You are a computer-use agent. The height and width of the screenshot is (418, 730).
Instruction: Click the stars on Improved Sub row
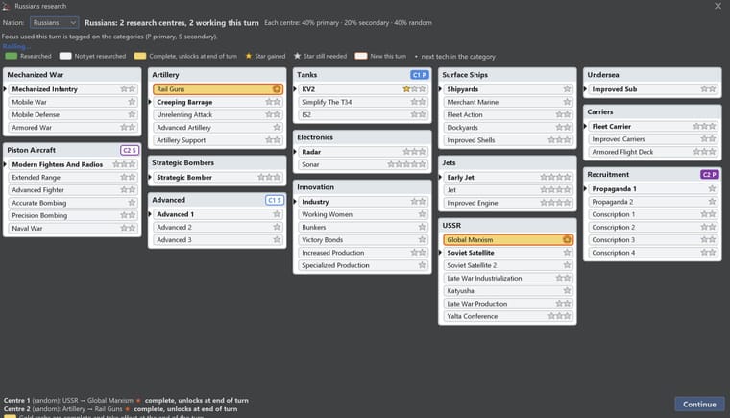pos(708,89)
